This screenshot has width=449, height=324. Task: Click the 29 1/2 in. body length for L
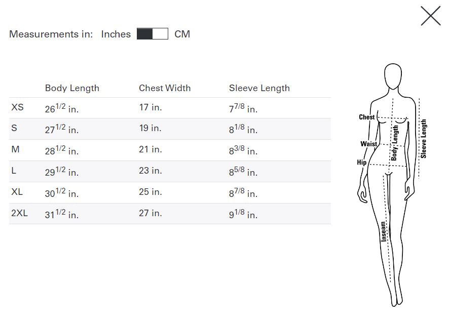point(61,172)
